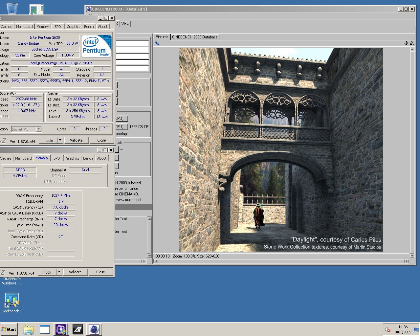The height and width of the screenshot is (336, 420).
Task: Open the Windows Start button
Action: click(x=9, y=329)
